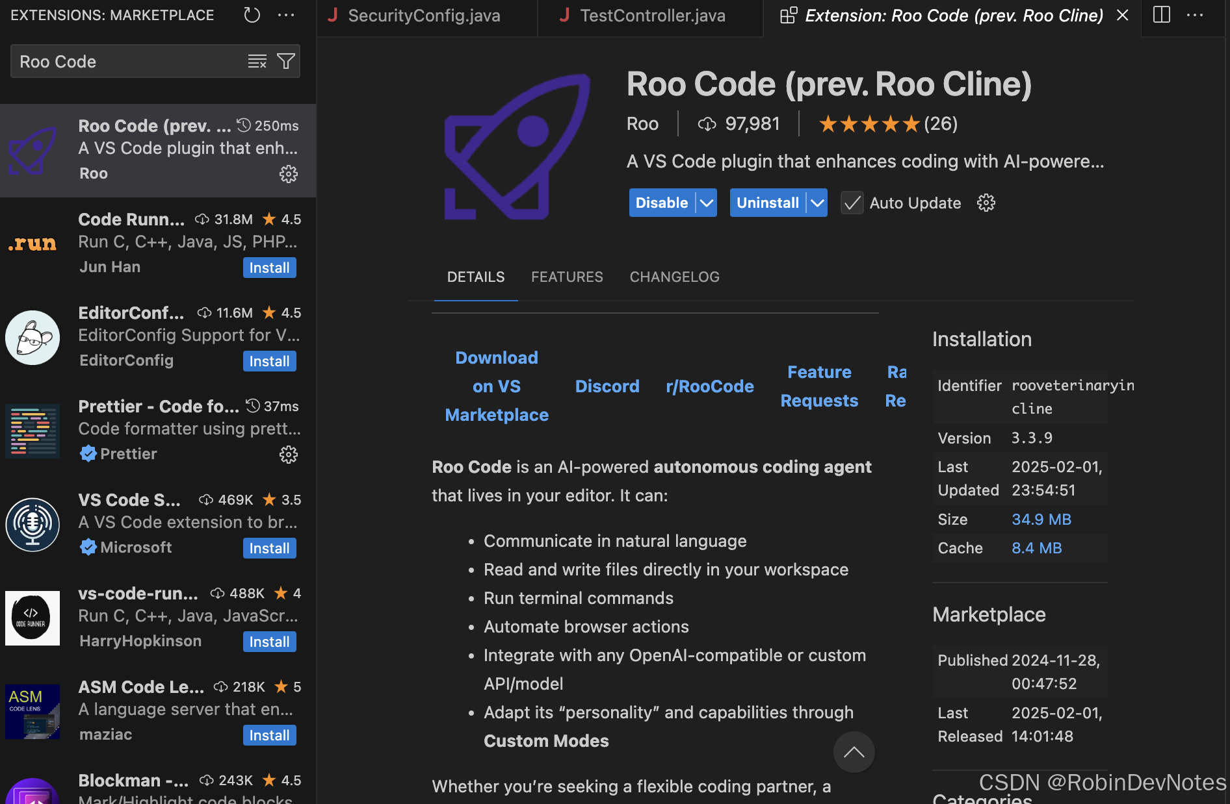Viewport: 1230px width, 804px height.
Task: Refresh the extensions marketplace list
Action: coord(252,15)
